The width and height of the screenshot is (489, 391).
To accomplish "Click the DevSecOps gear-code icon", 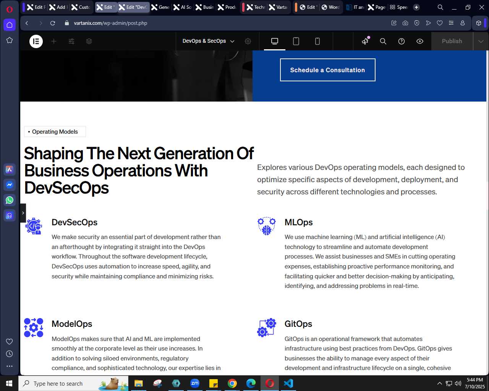I will pos(34,226).
